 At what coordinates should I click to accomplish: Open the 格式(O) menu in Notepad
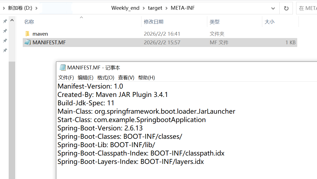pos(106,78)
